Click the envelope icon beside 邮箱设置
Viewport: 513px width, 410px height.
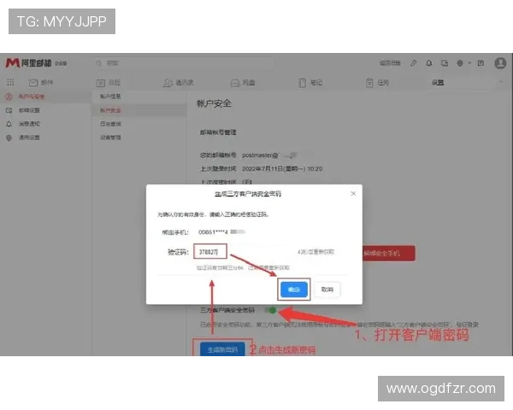pyautogui.click(x=9, y=110)
